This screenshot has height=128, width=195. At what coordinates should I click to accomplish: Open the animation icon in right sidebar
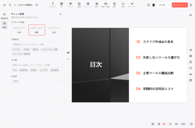pos(190,50)
